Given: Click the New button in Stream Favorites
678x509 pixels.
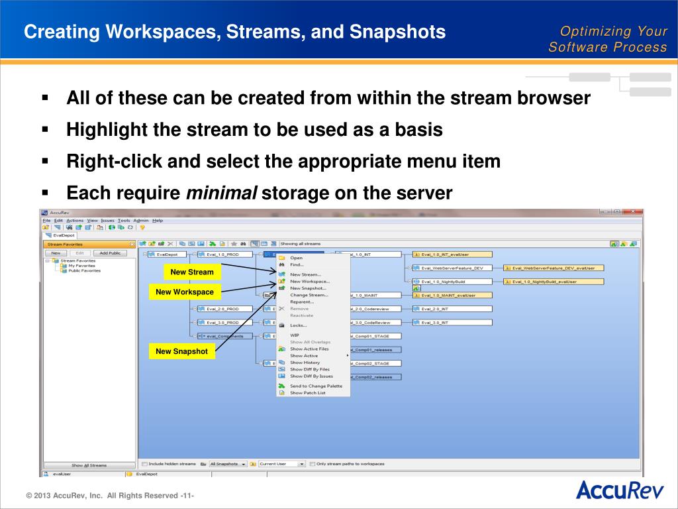Looking at the screenshot, I should click(56, 253).
